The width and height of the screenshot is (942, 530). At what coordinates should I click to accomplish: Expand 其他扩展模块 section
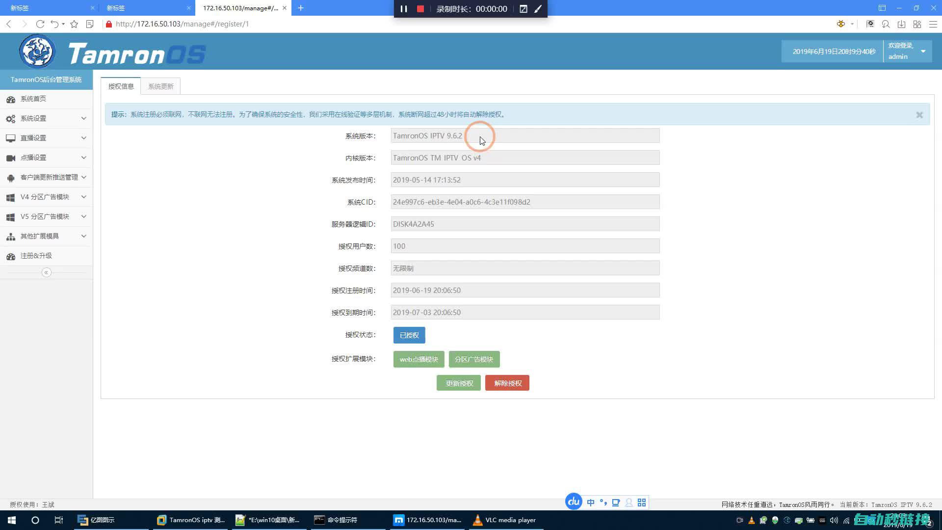[46, 236]
